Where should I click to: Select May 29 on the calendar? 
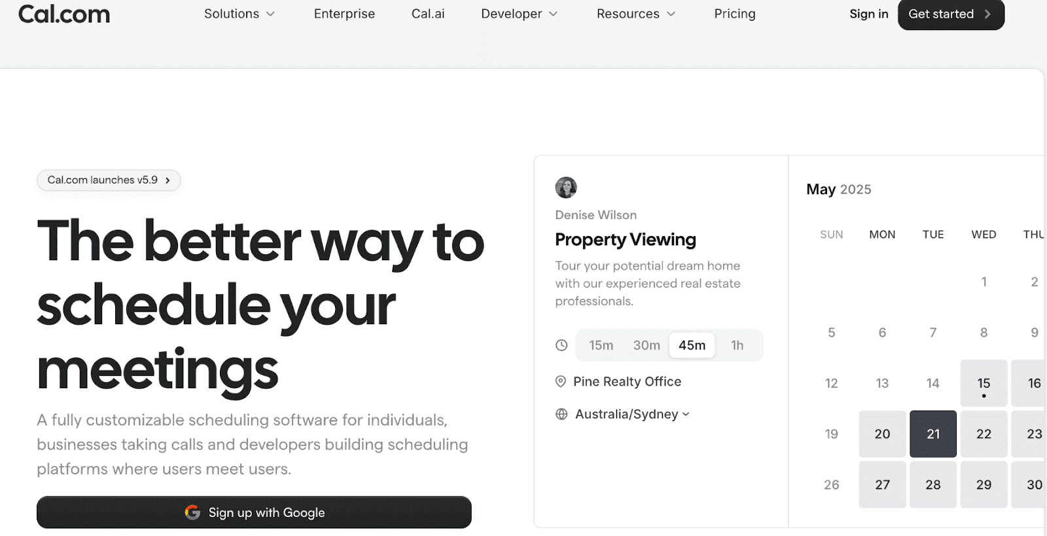point(984,484)
